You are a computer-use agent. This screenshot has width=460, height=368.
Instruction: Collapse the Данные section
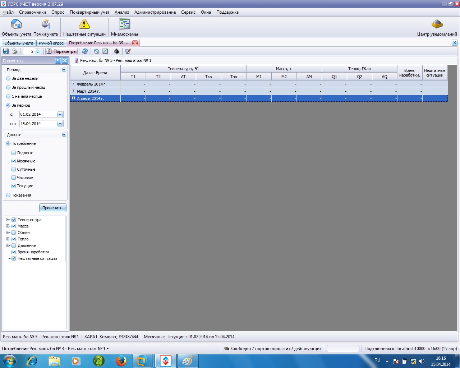pos(64,135)
